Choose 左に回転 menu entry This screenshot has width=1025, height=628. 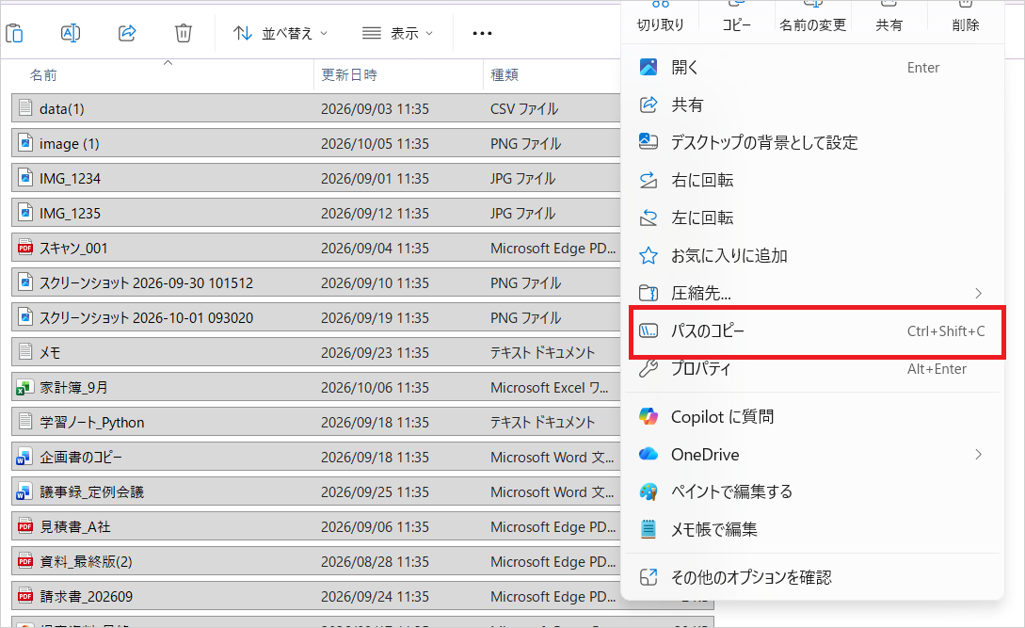[x=812, y=217]
